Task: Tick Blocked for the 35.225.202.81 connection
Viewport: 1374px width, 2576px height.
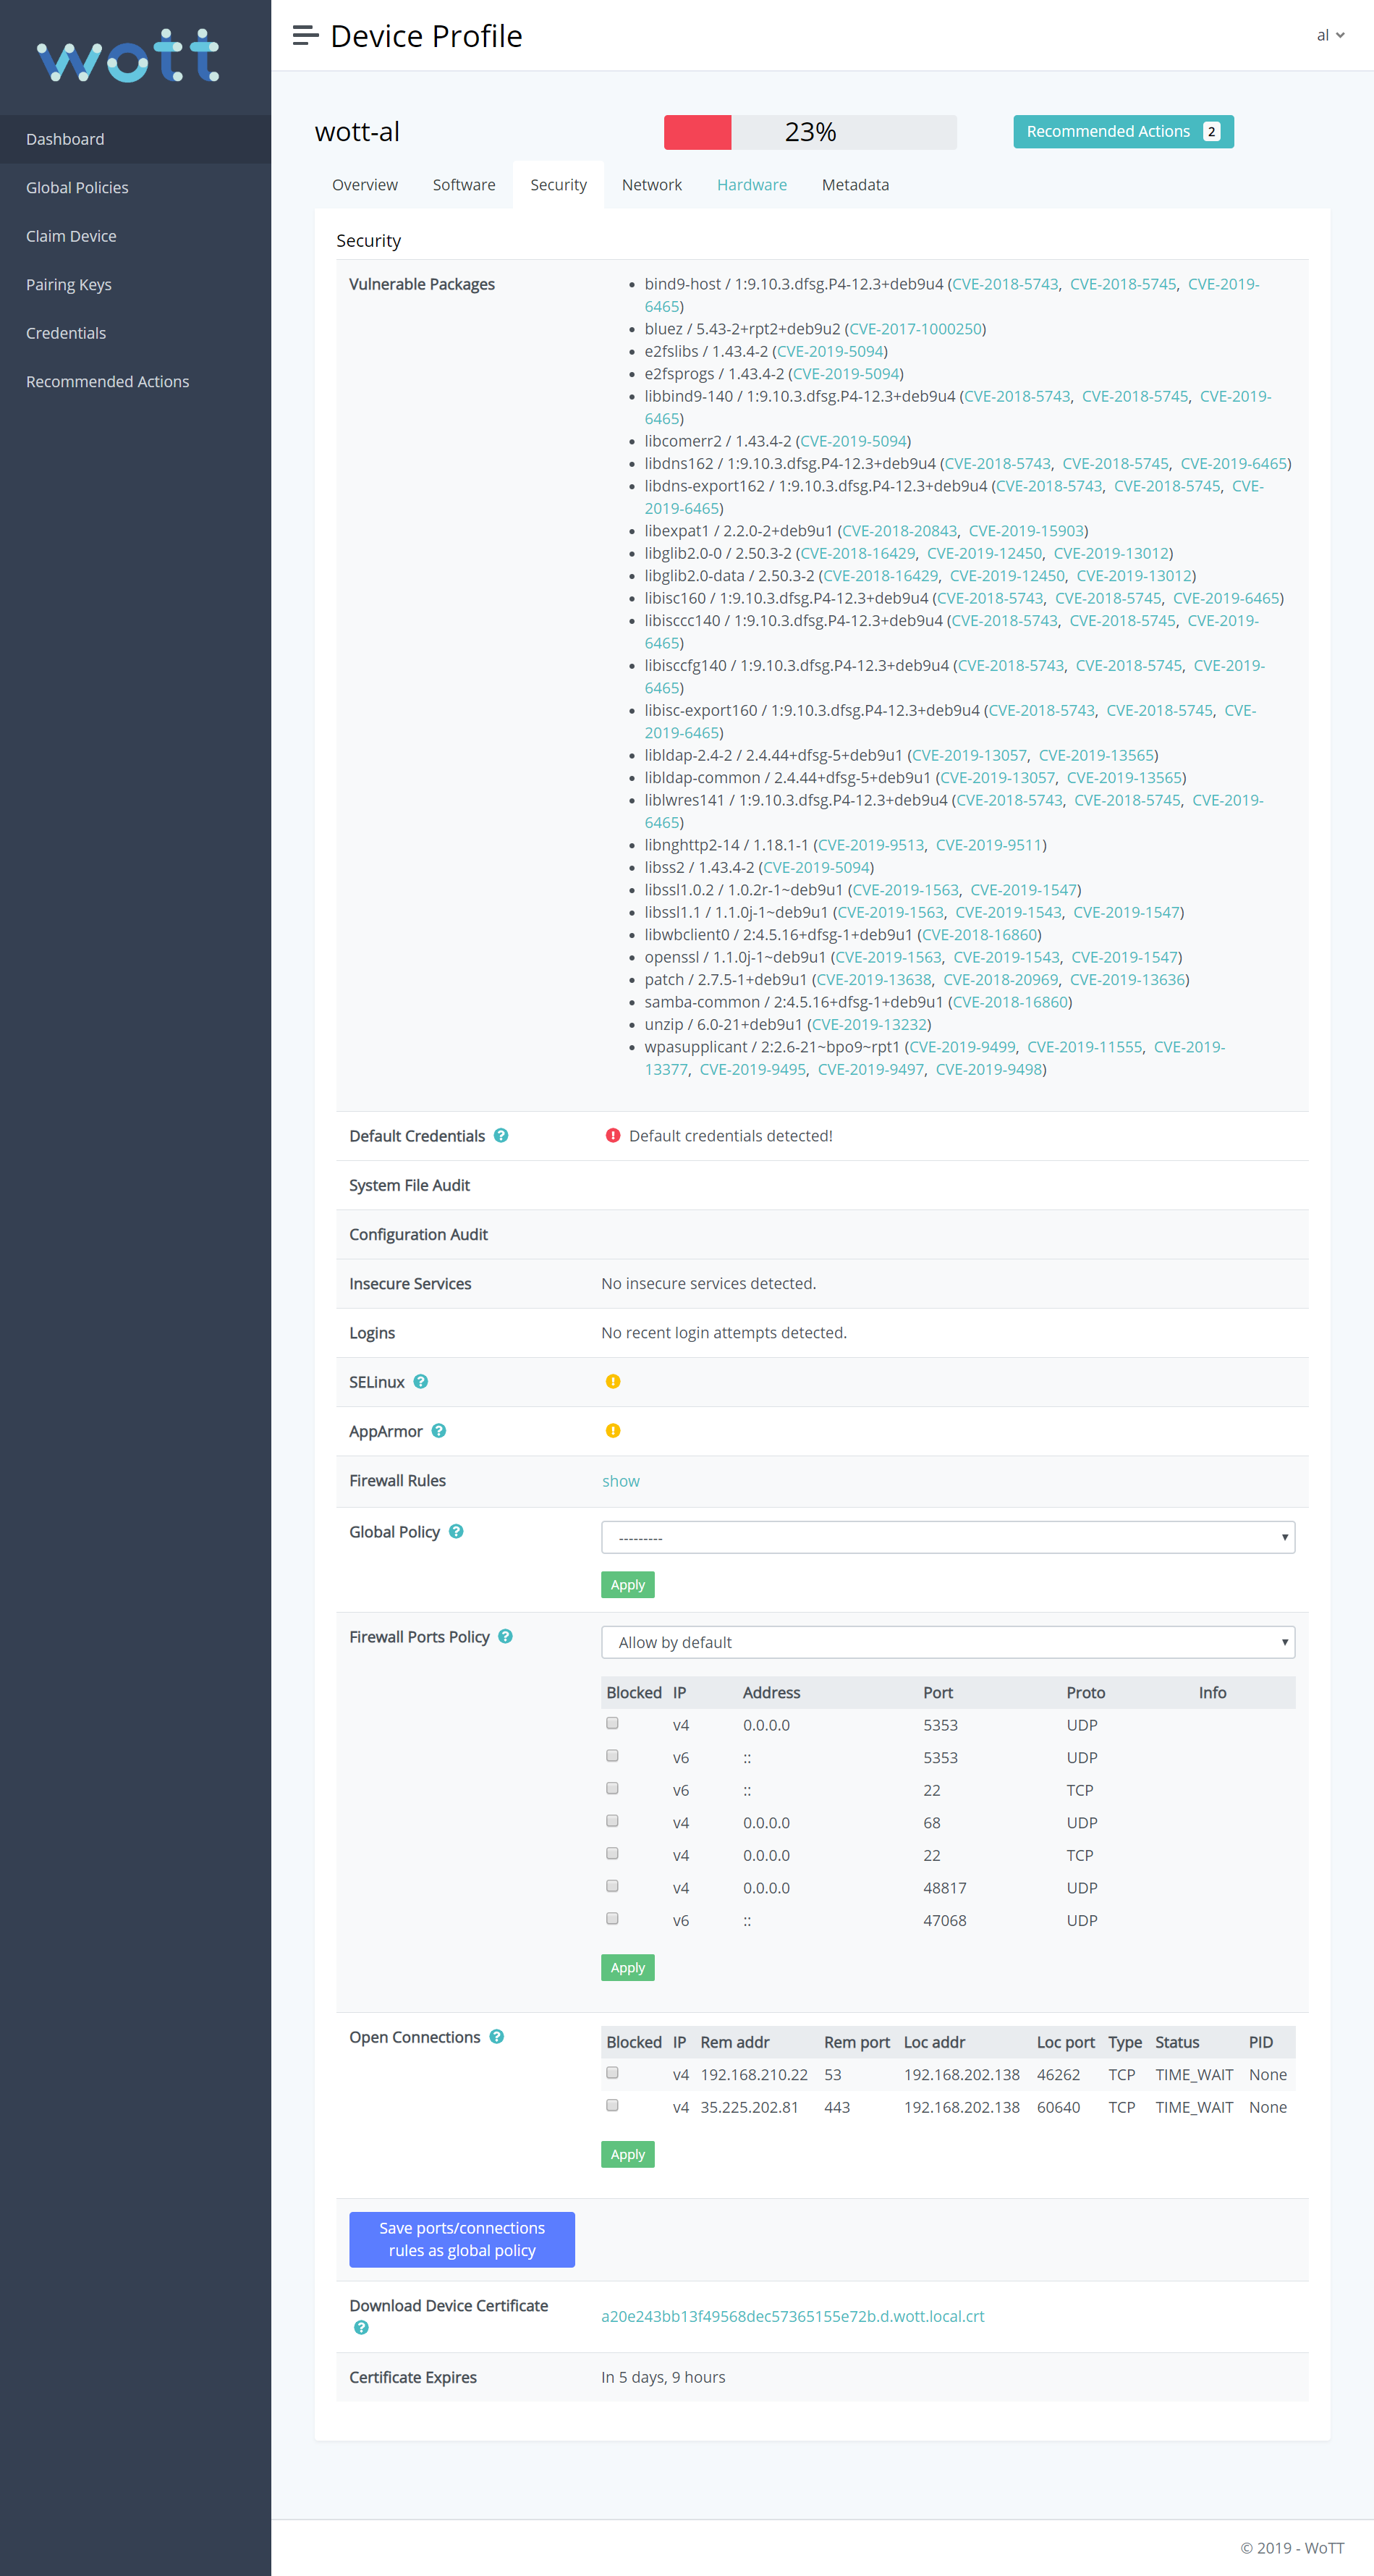Action: coord(612,2105)
